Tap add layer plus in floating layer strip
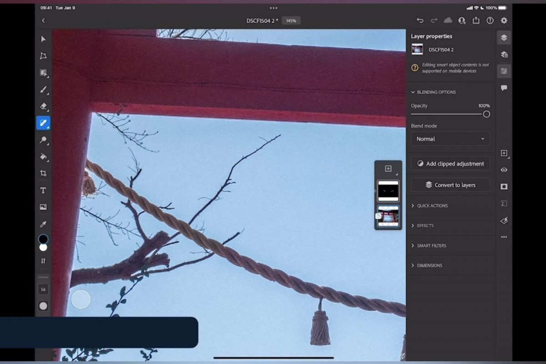546x364 pixels. pos(388,169)
